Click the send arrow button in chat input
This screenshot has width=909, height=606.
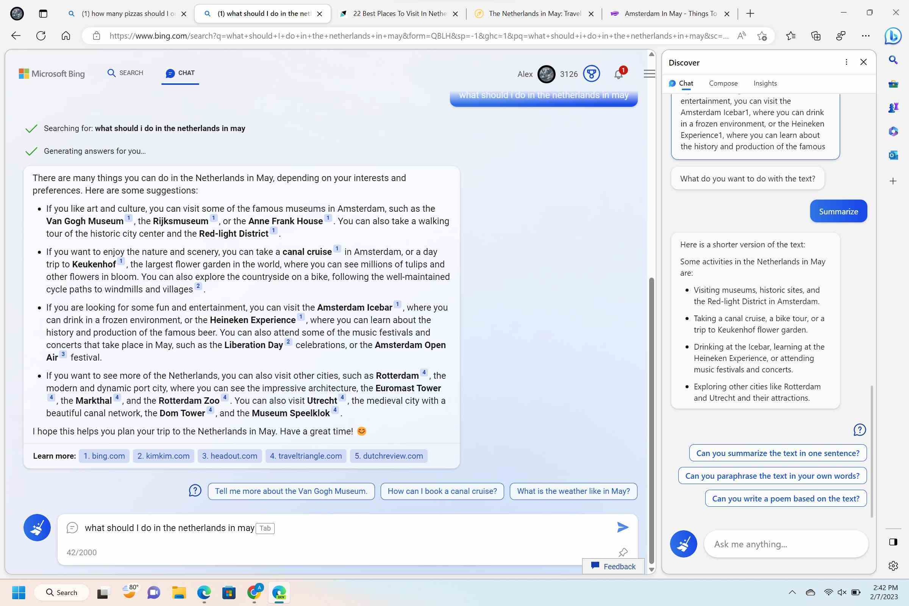[x=623, y=527]
